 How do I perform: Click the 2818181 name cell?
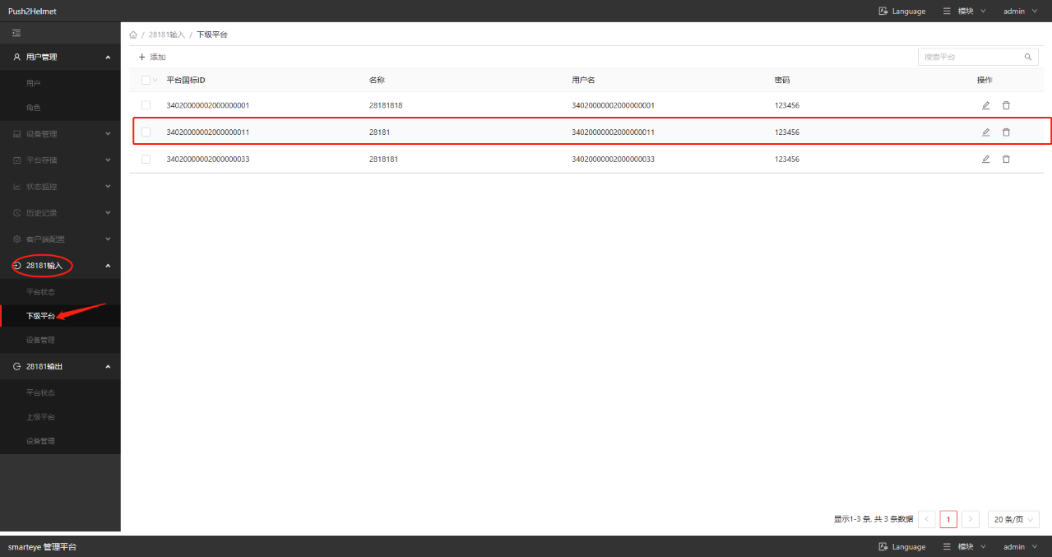tap(383, 159)
